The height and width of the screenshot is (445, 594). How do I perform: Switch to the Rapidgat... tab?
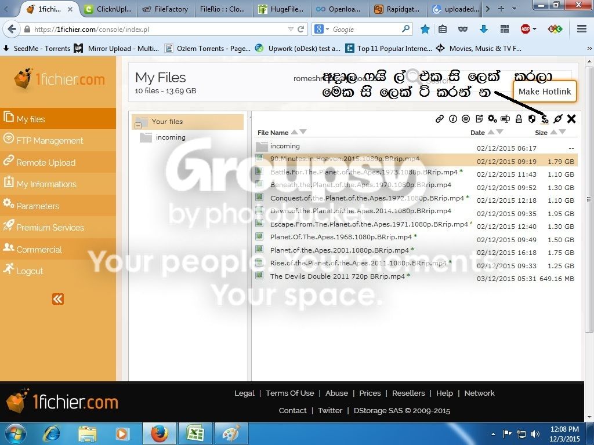[x=397, y=9]
